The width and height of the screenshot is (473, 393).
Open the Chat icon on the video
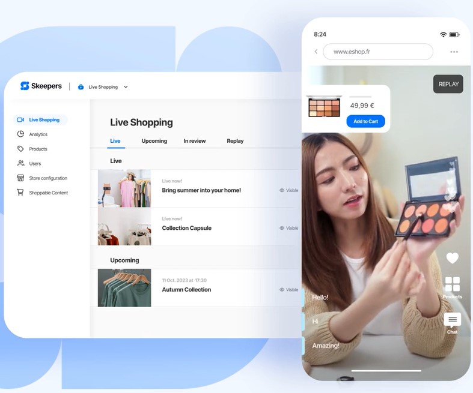pos(452,320)
